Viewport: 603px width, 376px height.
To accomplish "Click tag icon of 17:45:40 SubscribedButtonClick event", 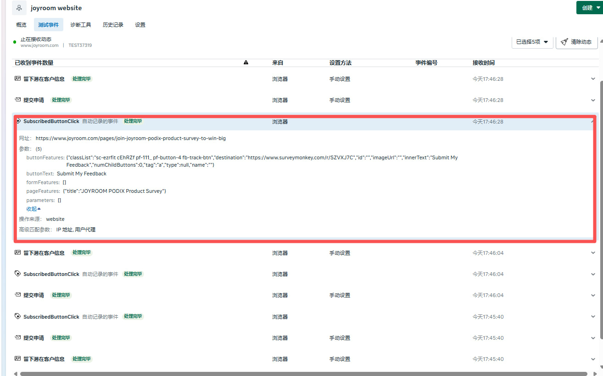I will [x=18, y=316].
